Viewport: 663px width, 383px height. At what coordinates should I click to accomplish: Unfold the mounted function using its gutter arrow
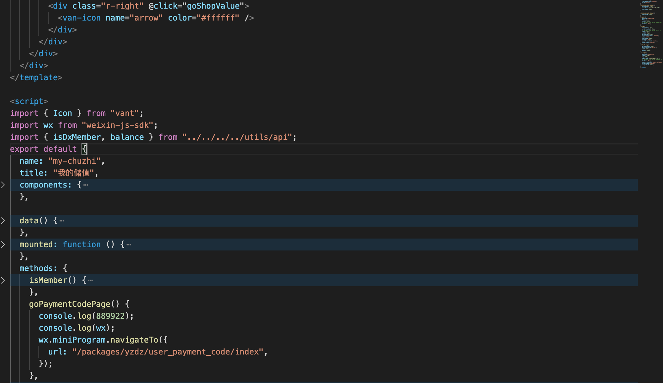3,245
